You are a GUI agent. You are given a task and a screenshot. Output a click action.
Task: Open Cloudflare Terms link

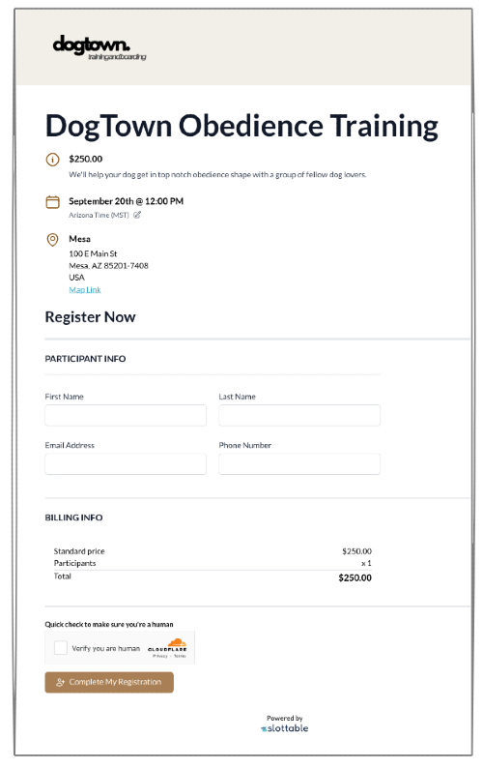[180, 656]
